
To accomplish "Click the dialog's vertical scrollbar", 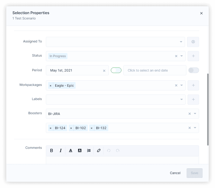I will pos(208,110).
